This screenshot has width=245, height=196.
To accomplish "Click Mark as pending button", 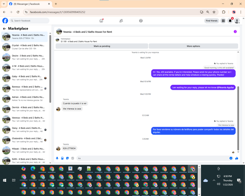I will [x=102, y=46].
